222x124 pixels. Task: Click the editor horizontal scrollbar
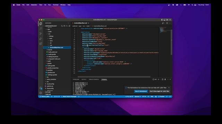click(114, 77)
